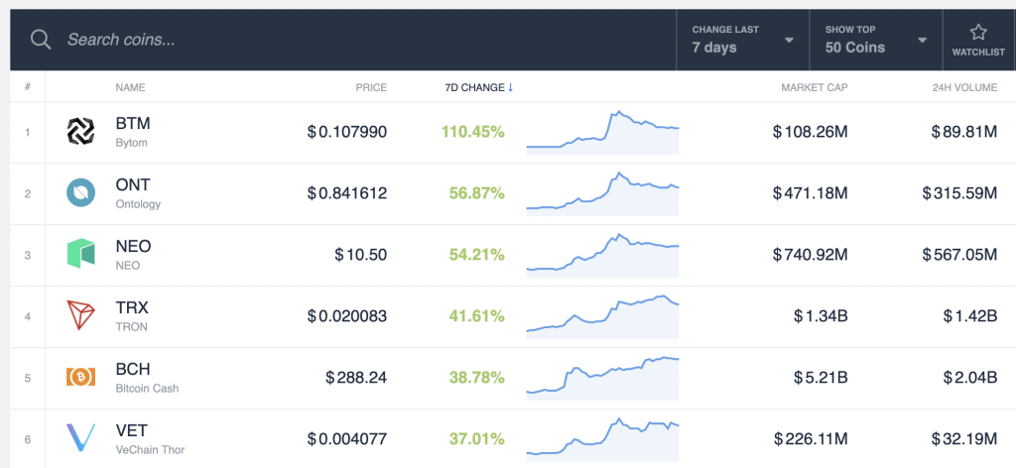Click the $32.19M volume value
Image resolution: width=1016 pixels, height=468 pixels.
(x=964, y=439)
